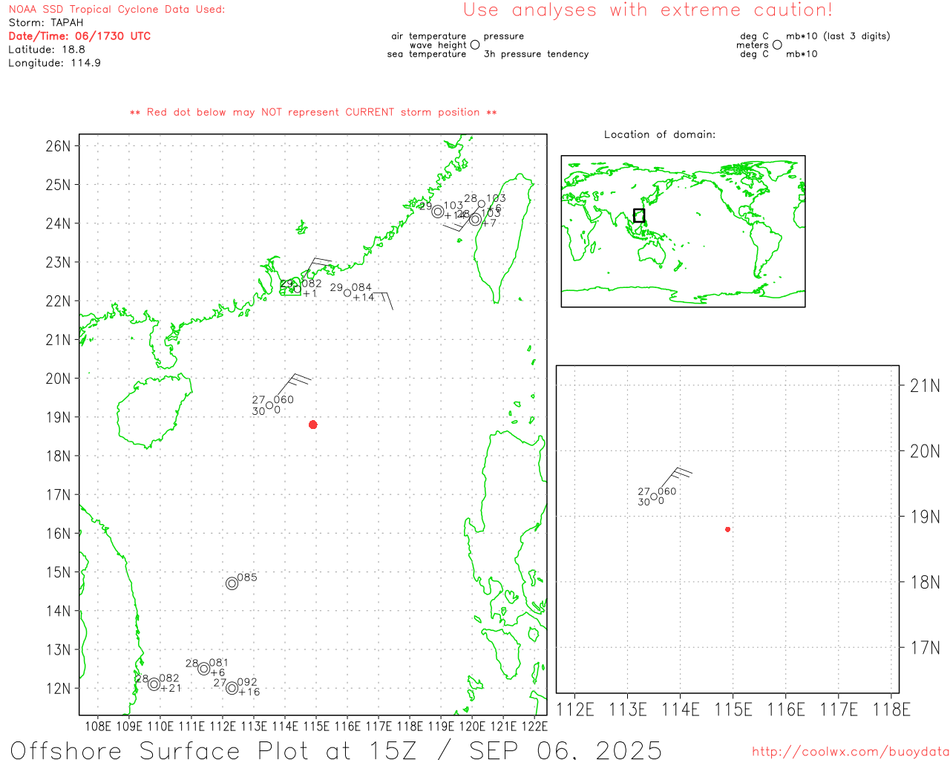Click the '115E' label on the zoomed inset
The image size is (950, 760).
[x=733, y=710]
